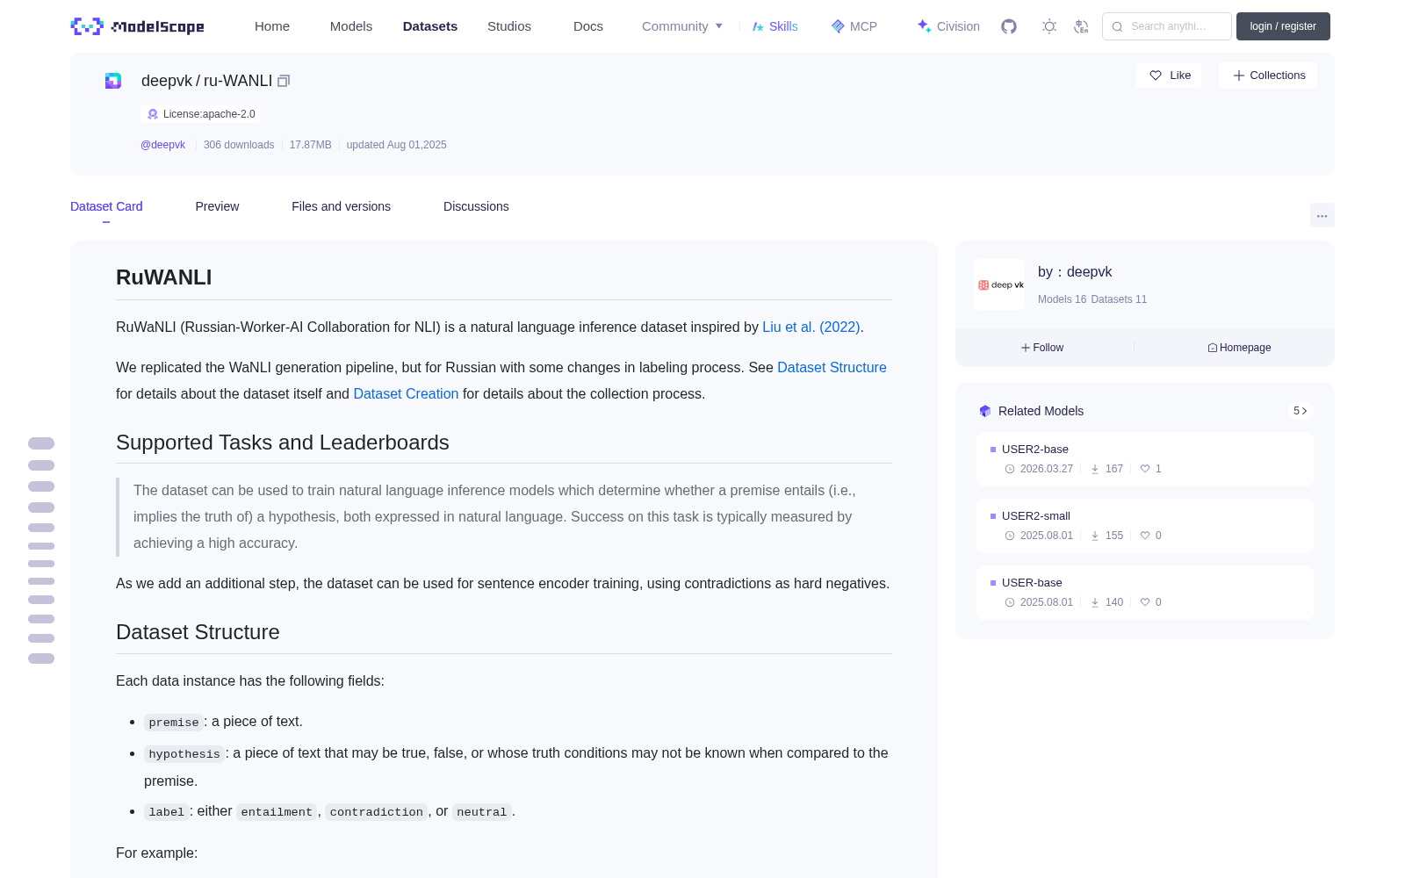The width and height of the screenshot is (1405, 878).
Task: Click the deep vk organization logo
Action: (x=999, y=284)
